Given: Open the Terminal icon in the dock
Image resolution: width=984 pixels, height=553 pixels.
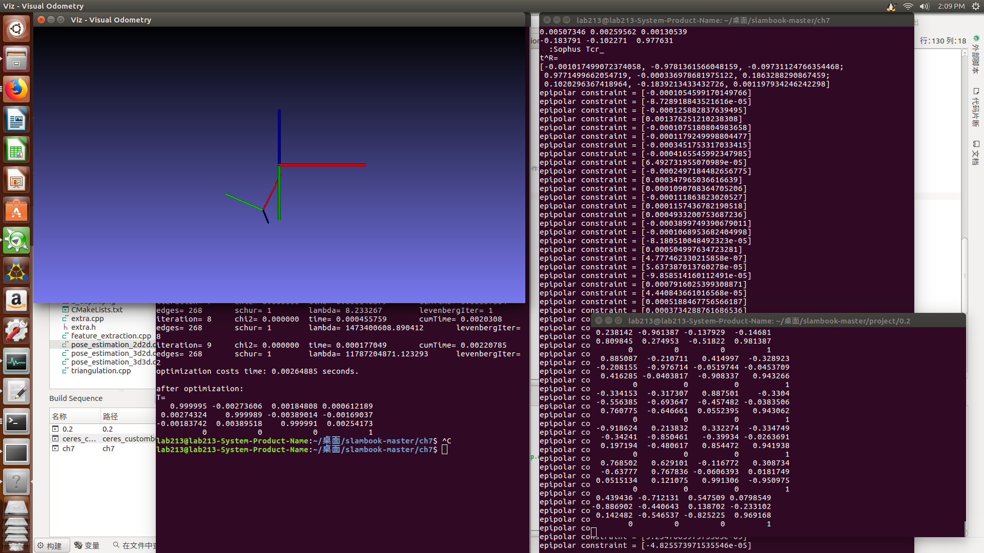Looking at the screenshot, I should (x=16, y=422).
